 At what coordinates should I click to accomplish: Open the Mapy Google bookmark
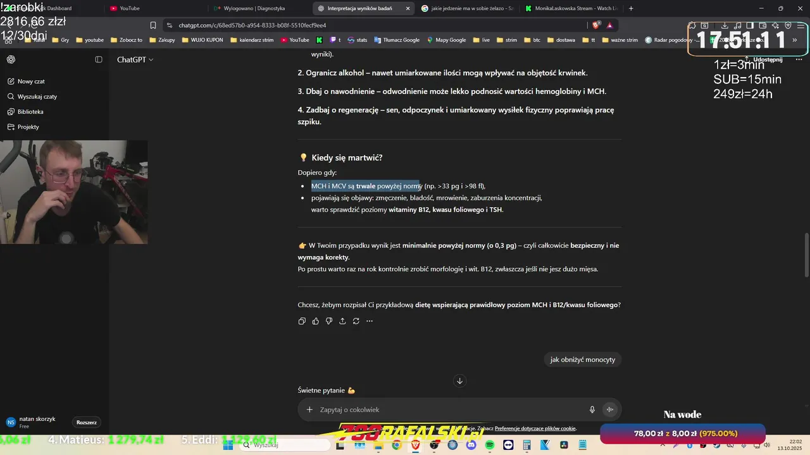(446, 40)
